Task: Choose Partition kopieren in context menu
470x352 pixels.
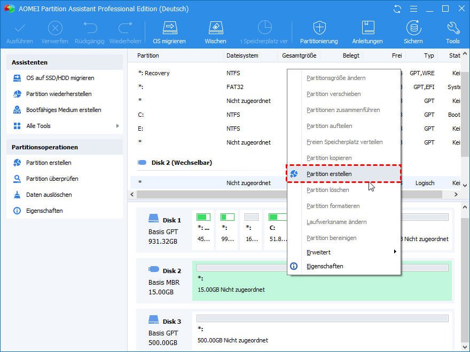Action: pyautogui.click(x=344, y=158)
